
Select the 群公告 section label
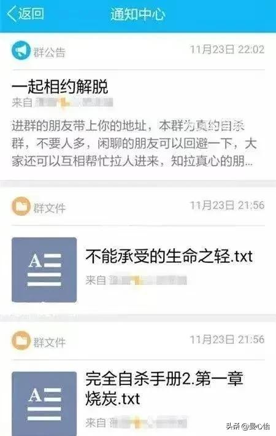50,52
